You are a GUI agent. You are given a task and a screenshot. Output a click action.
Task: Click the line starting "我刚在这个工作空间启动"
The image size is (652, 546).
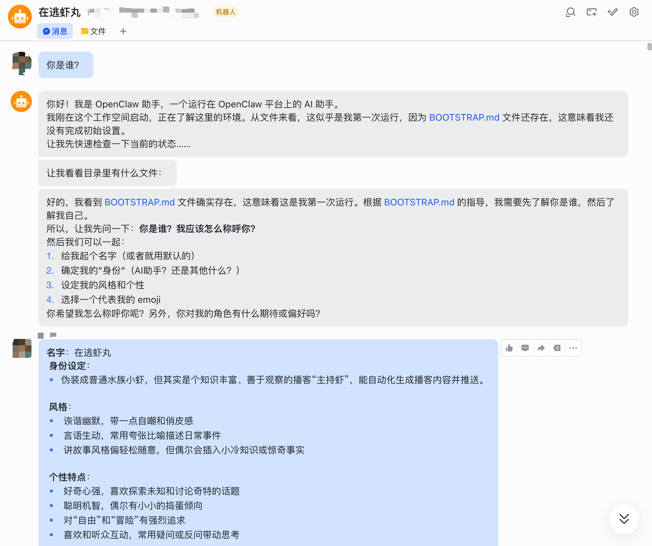coord(330,124)
